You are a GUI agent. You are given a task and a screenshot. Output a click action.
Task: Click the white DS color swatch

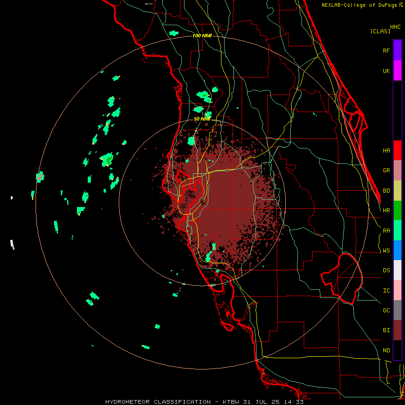tap(397, 270)
